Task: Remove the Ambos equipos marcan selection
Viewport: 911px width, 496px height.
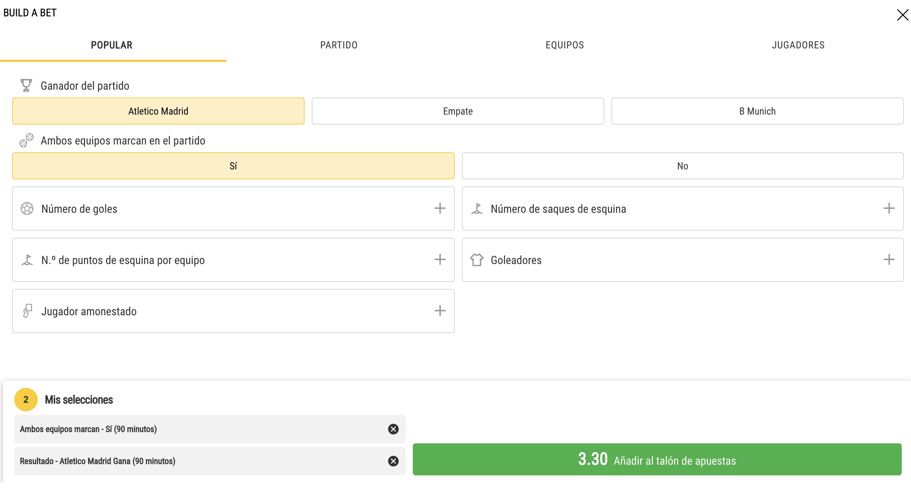Action: [393, 429]
